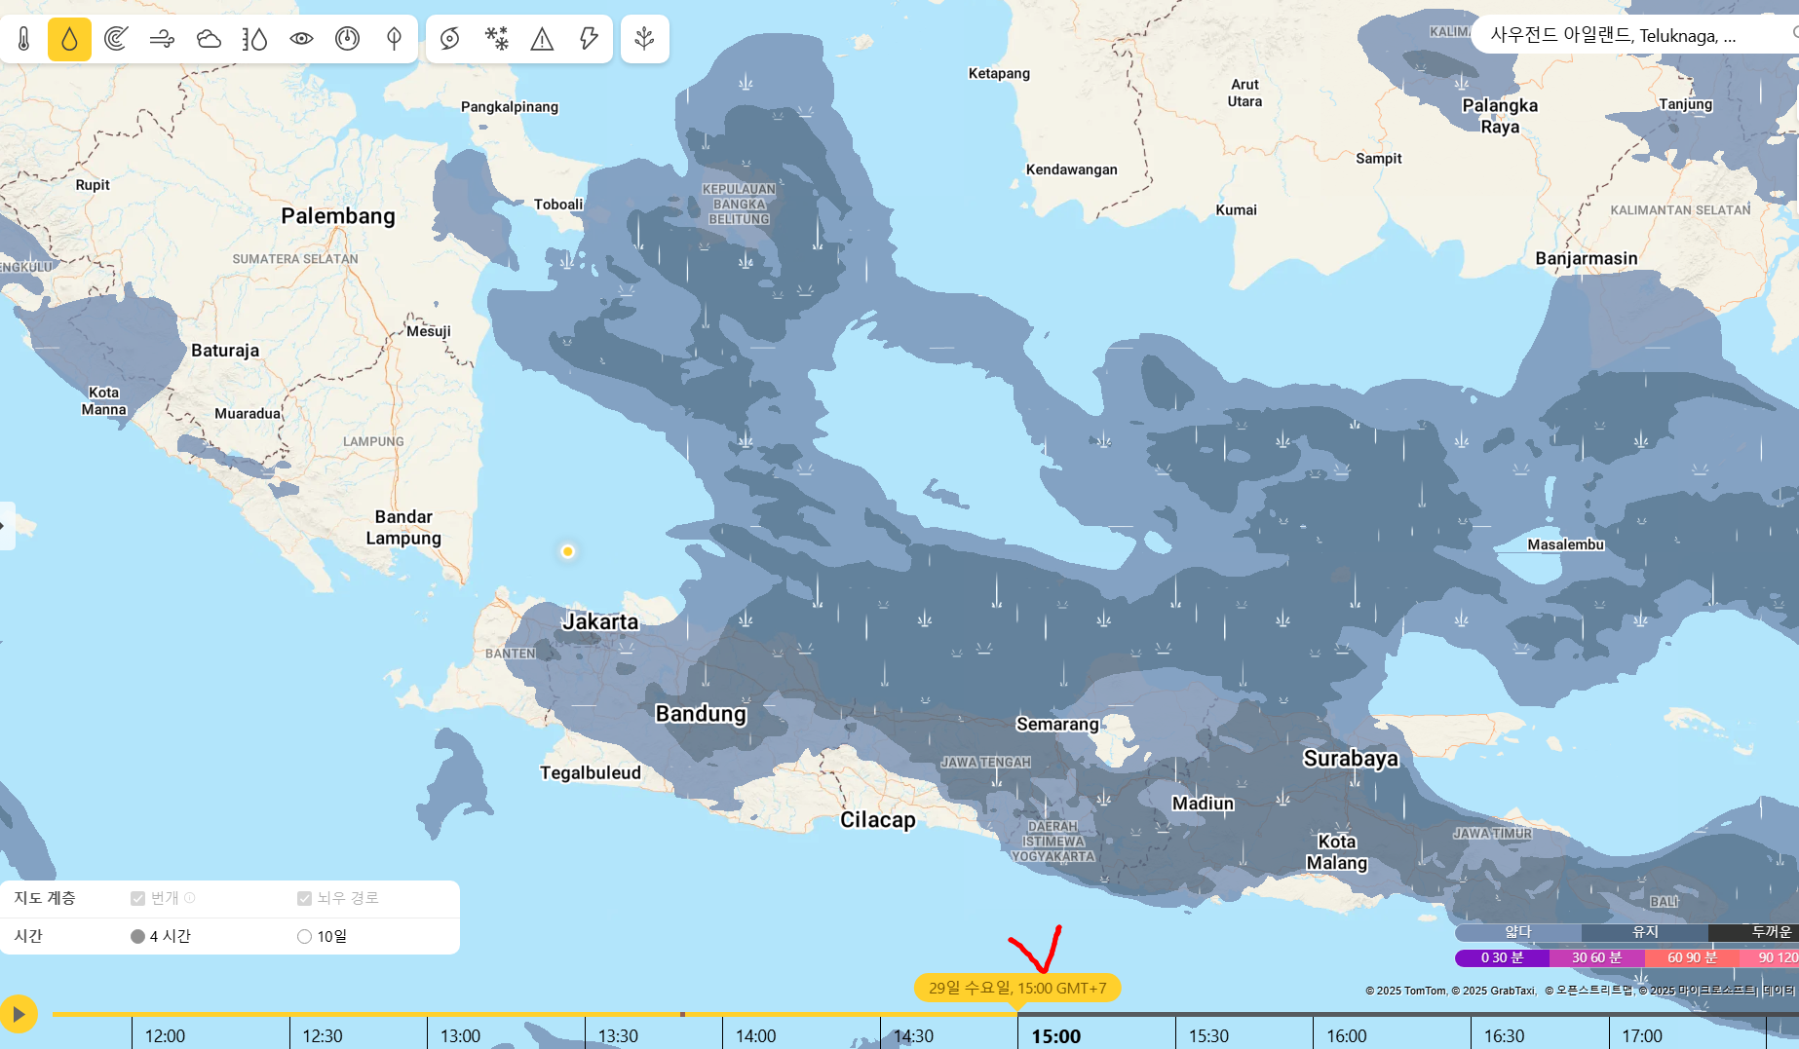Select the lightning bolt layer
Image resolution: width=1799 pixels, height=1049 pixels.
coord(589,39)
